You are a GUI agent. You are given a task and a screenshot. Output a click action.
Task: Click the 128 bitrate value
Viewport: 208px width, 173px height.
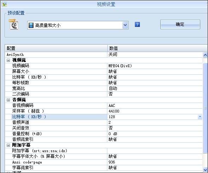tap(112, 117)
